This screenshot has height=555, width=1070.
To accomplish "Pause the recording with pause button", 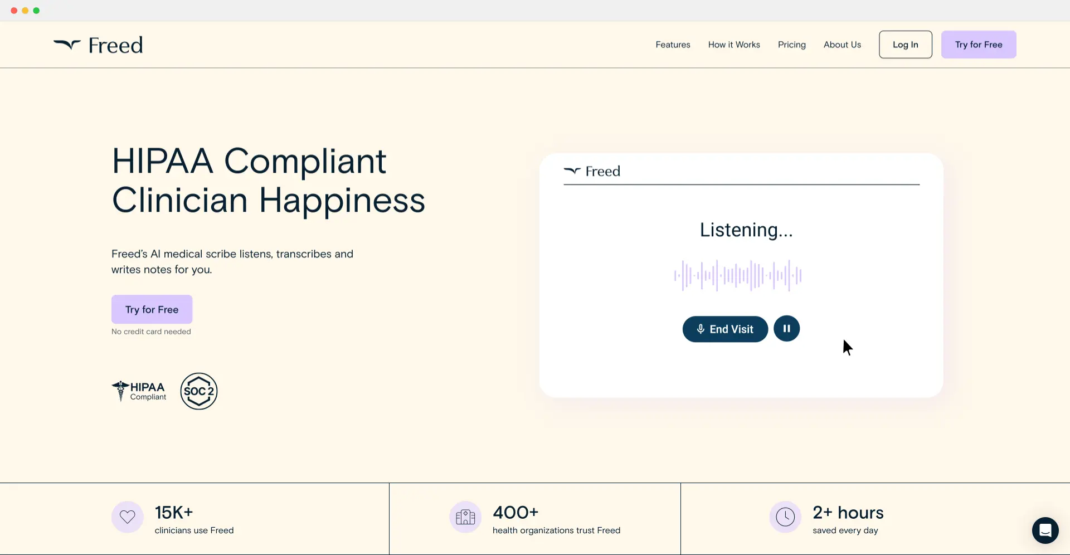I will coord(787,329).
